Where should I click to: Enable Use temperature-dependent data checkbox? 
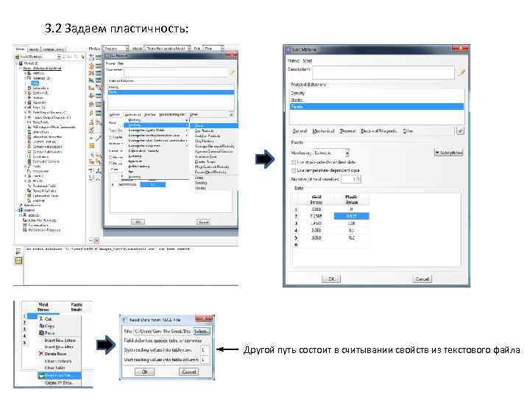[294, 170]
